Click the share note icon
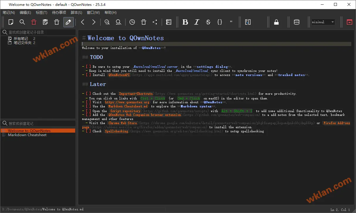 [x=155, y=22]
